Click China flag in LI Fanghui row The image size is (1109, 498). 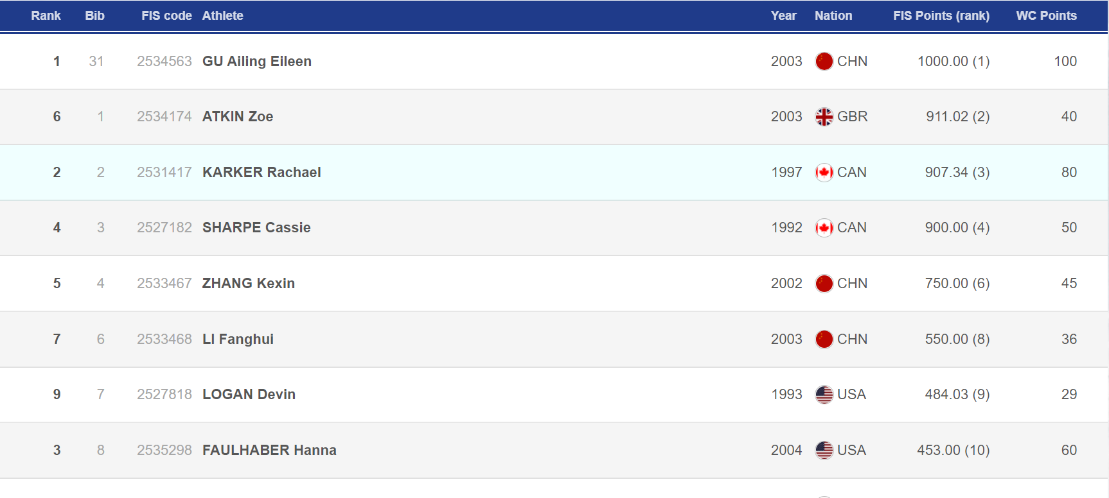[x=824, y=339]
